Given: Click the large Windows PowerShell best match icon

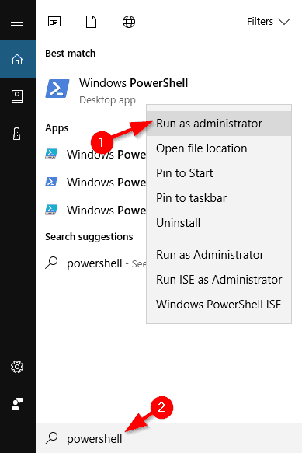Looking at the screenshot, I should [x=57, y=89].
